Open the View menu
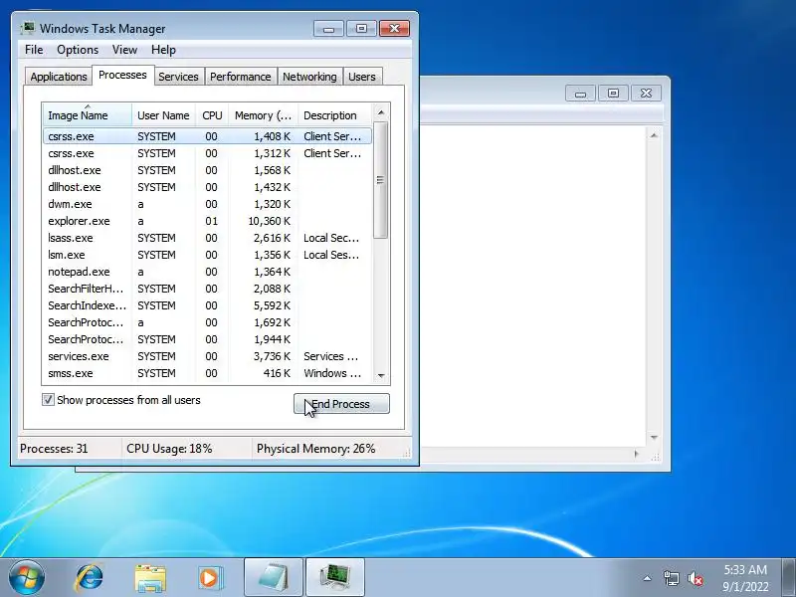 pyautogui.click(x=124, y=50)
